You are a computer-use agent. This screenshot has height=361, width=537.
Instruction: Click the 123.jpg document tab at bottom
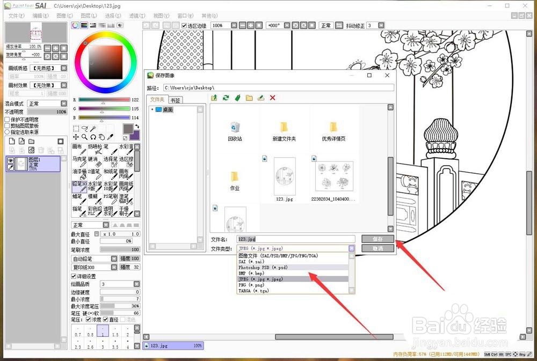[x=173, y=345]
